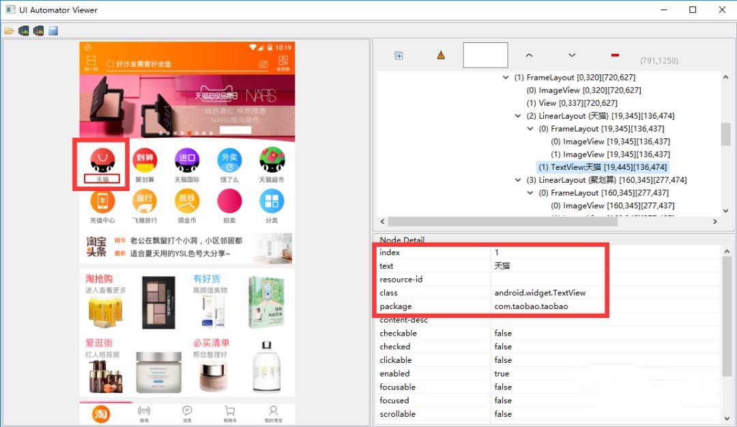
Task: Click the 分类 categories icon
Action: pos(272,201)
